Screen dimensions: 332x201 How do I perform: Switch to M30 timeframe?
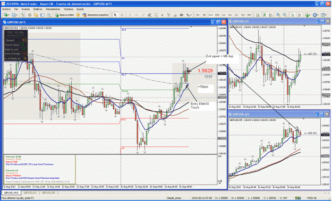point(217,15)
